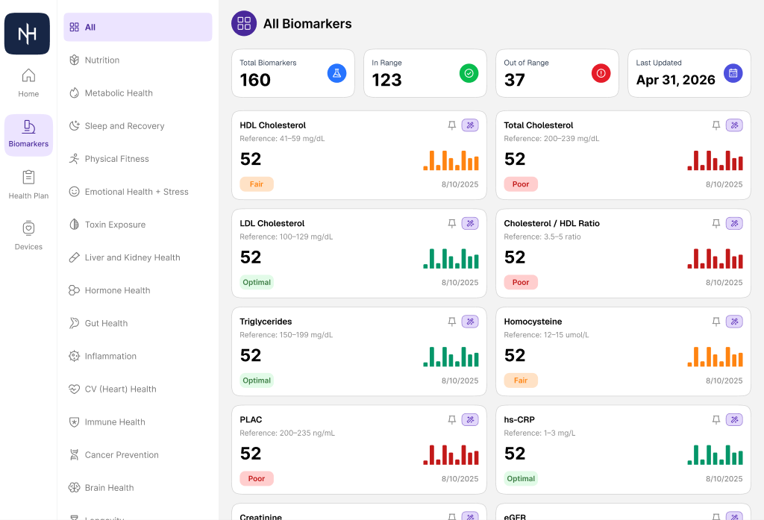Open the CV (Heart) Health category
This screenshot has height=520, width=764.
[138, 389]
